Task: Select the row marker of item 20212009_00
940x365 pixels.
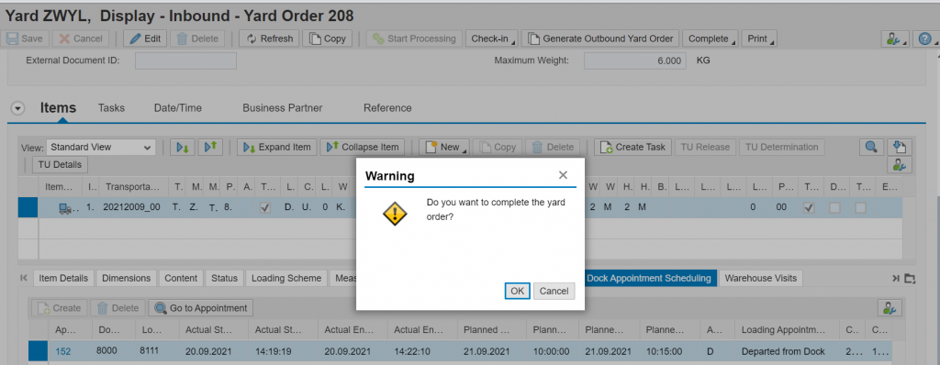Action: click(x=28, y=207)
